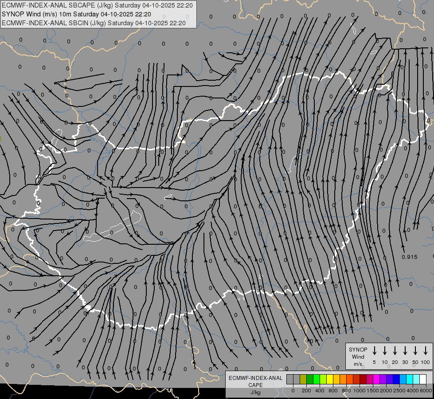Select the yellow-green lime CAPE swatch
Screen dimensions: 434x399
pyautogui.click(x=323, y=379)
